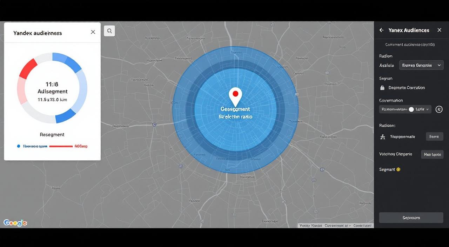Click the pedestrian icon under Radions

[382, 137]
